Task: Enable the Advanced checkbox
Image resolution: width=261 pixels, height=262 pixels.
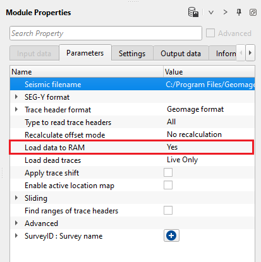Action: [210, 33]
